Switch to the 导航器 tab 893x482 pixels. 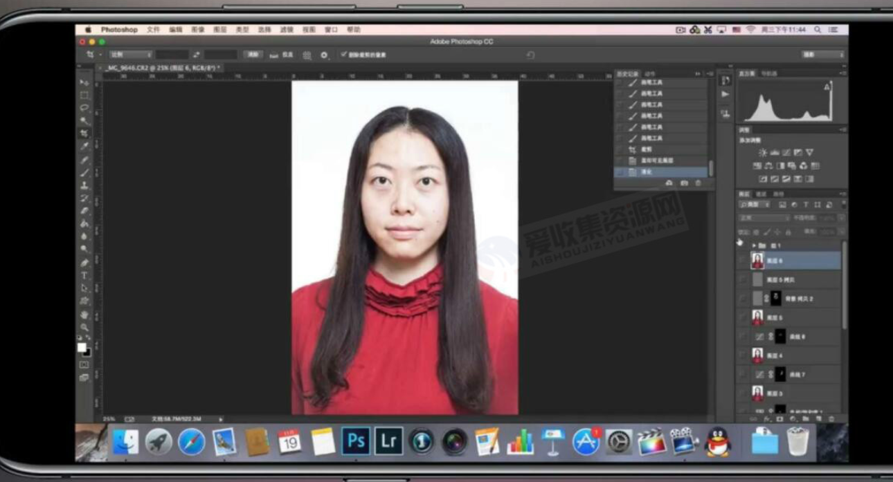[770, 73]
